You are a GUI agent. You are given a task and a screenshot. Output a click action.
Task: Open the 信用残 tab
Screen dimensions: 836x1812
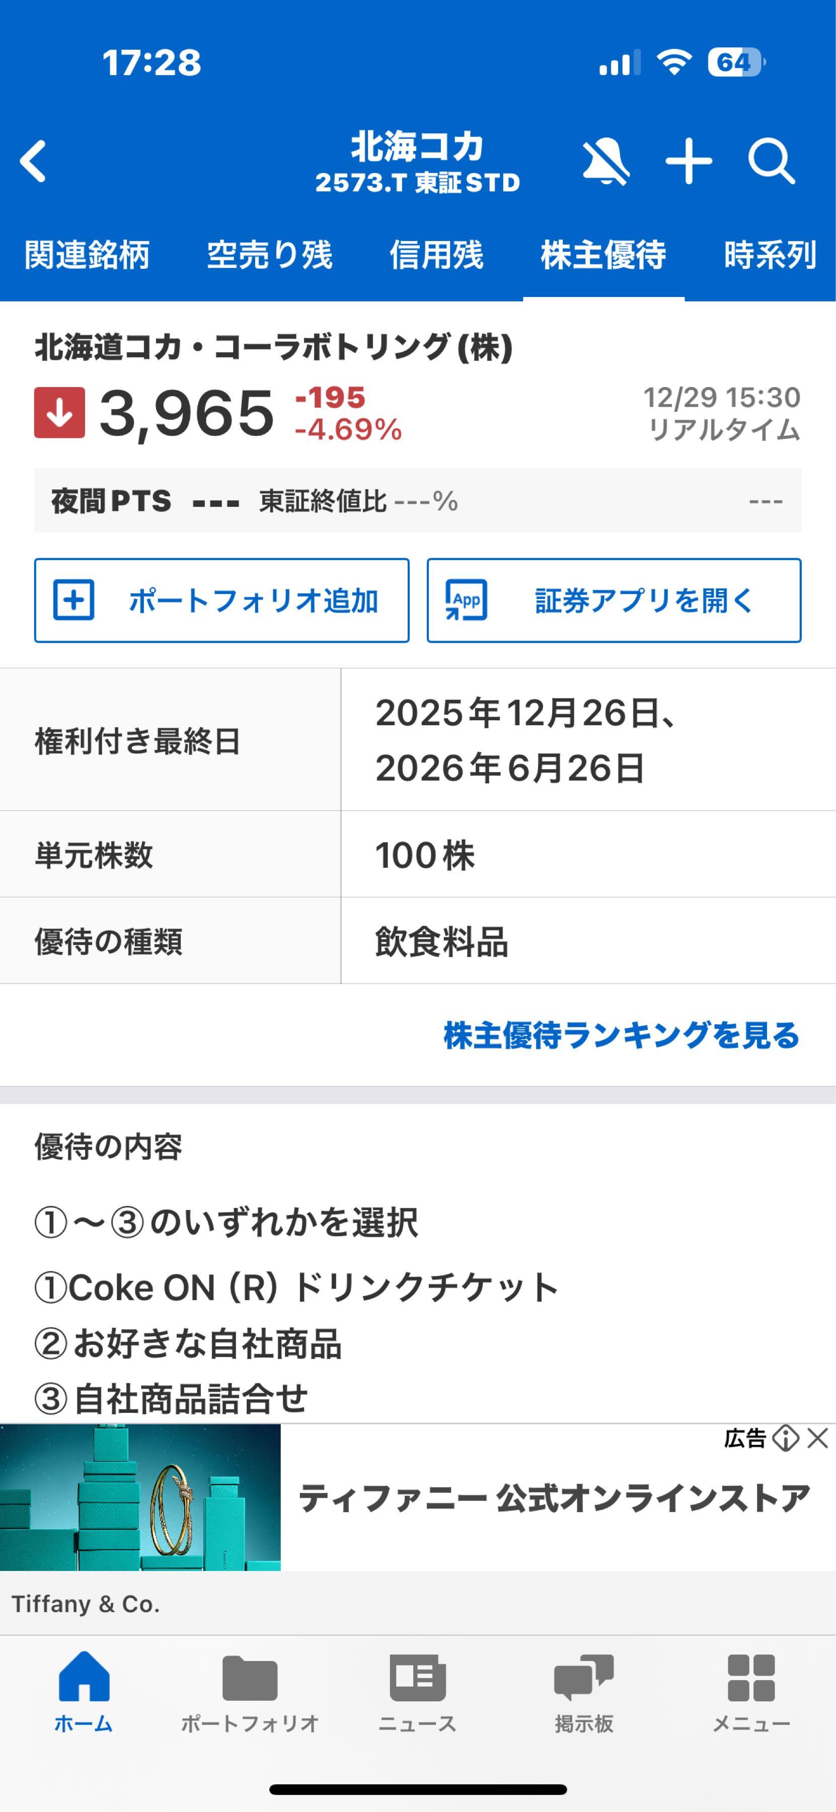coord(437,255)
